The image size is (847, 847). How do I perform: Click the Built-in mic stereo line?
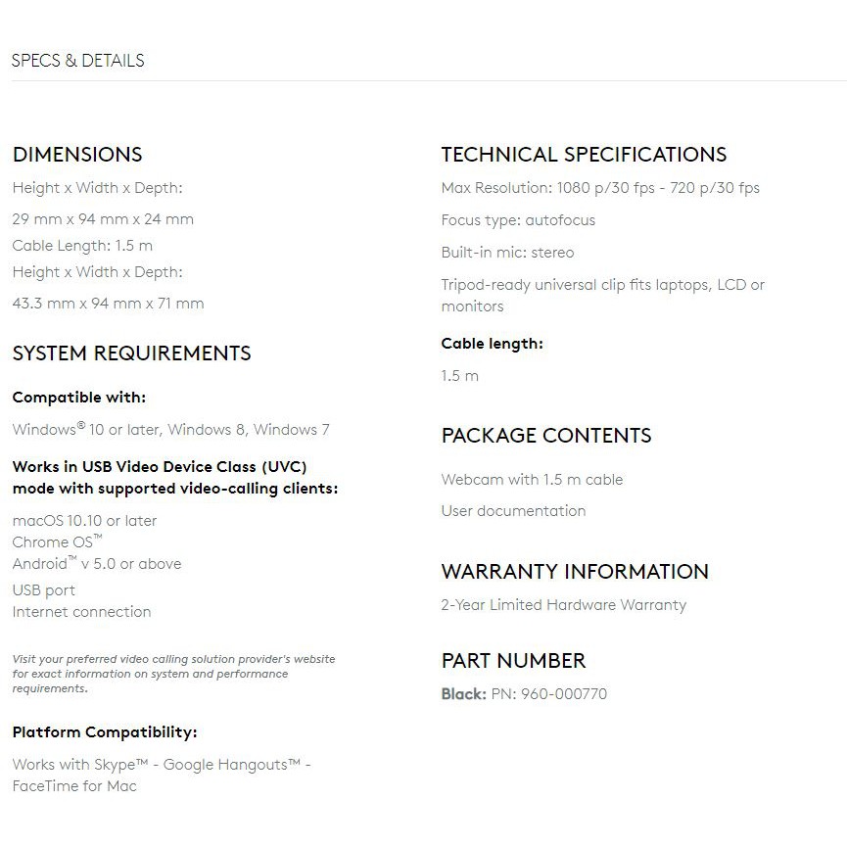(507, 253)
